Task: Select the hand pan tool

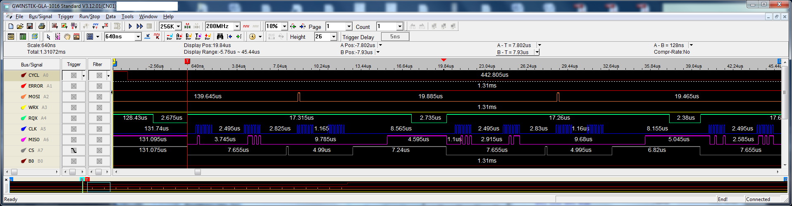Action: point(67,37)
